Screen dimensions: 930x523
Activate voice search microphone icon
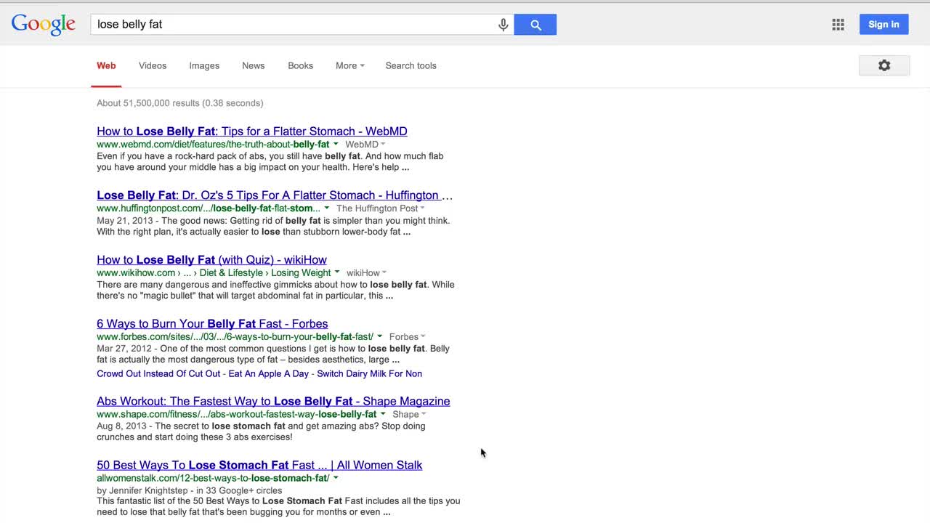[x=503, y=25]
